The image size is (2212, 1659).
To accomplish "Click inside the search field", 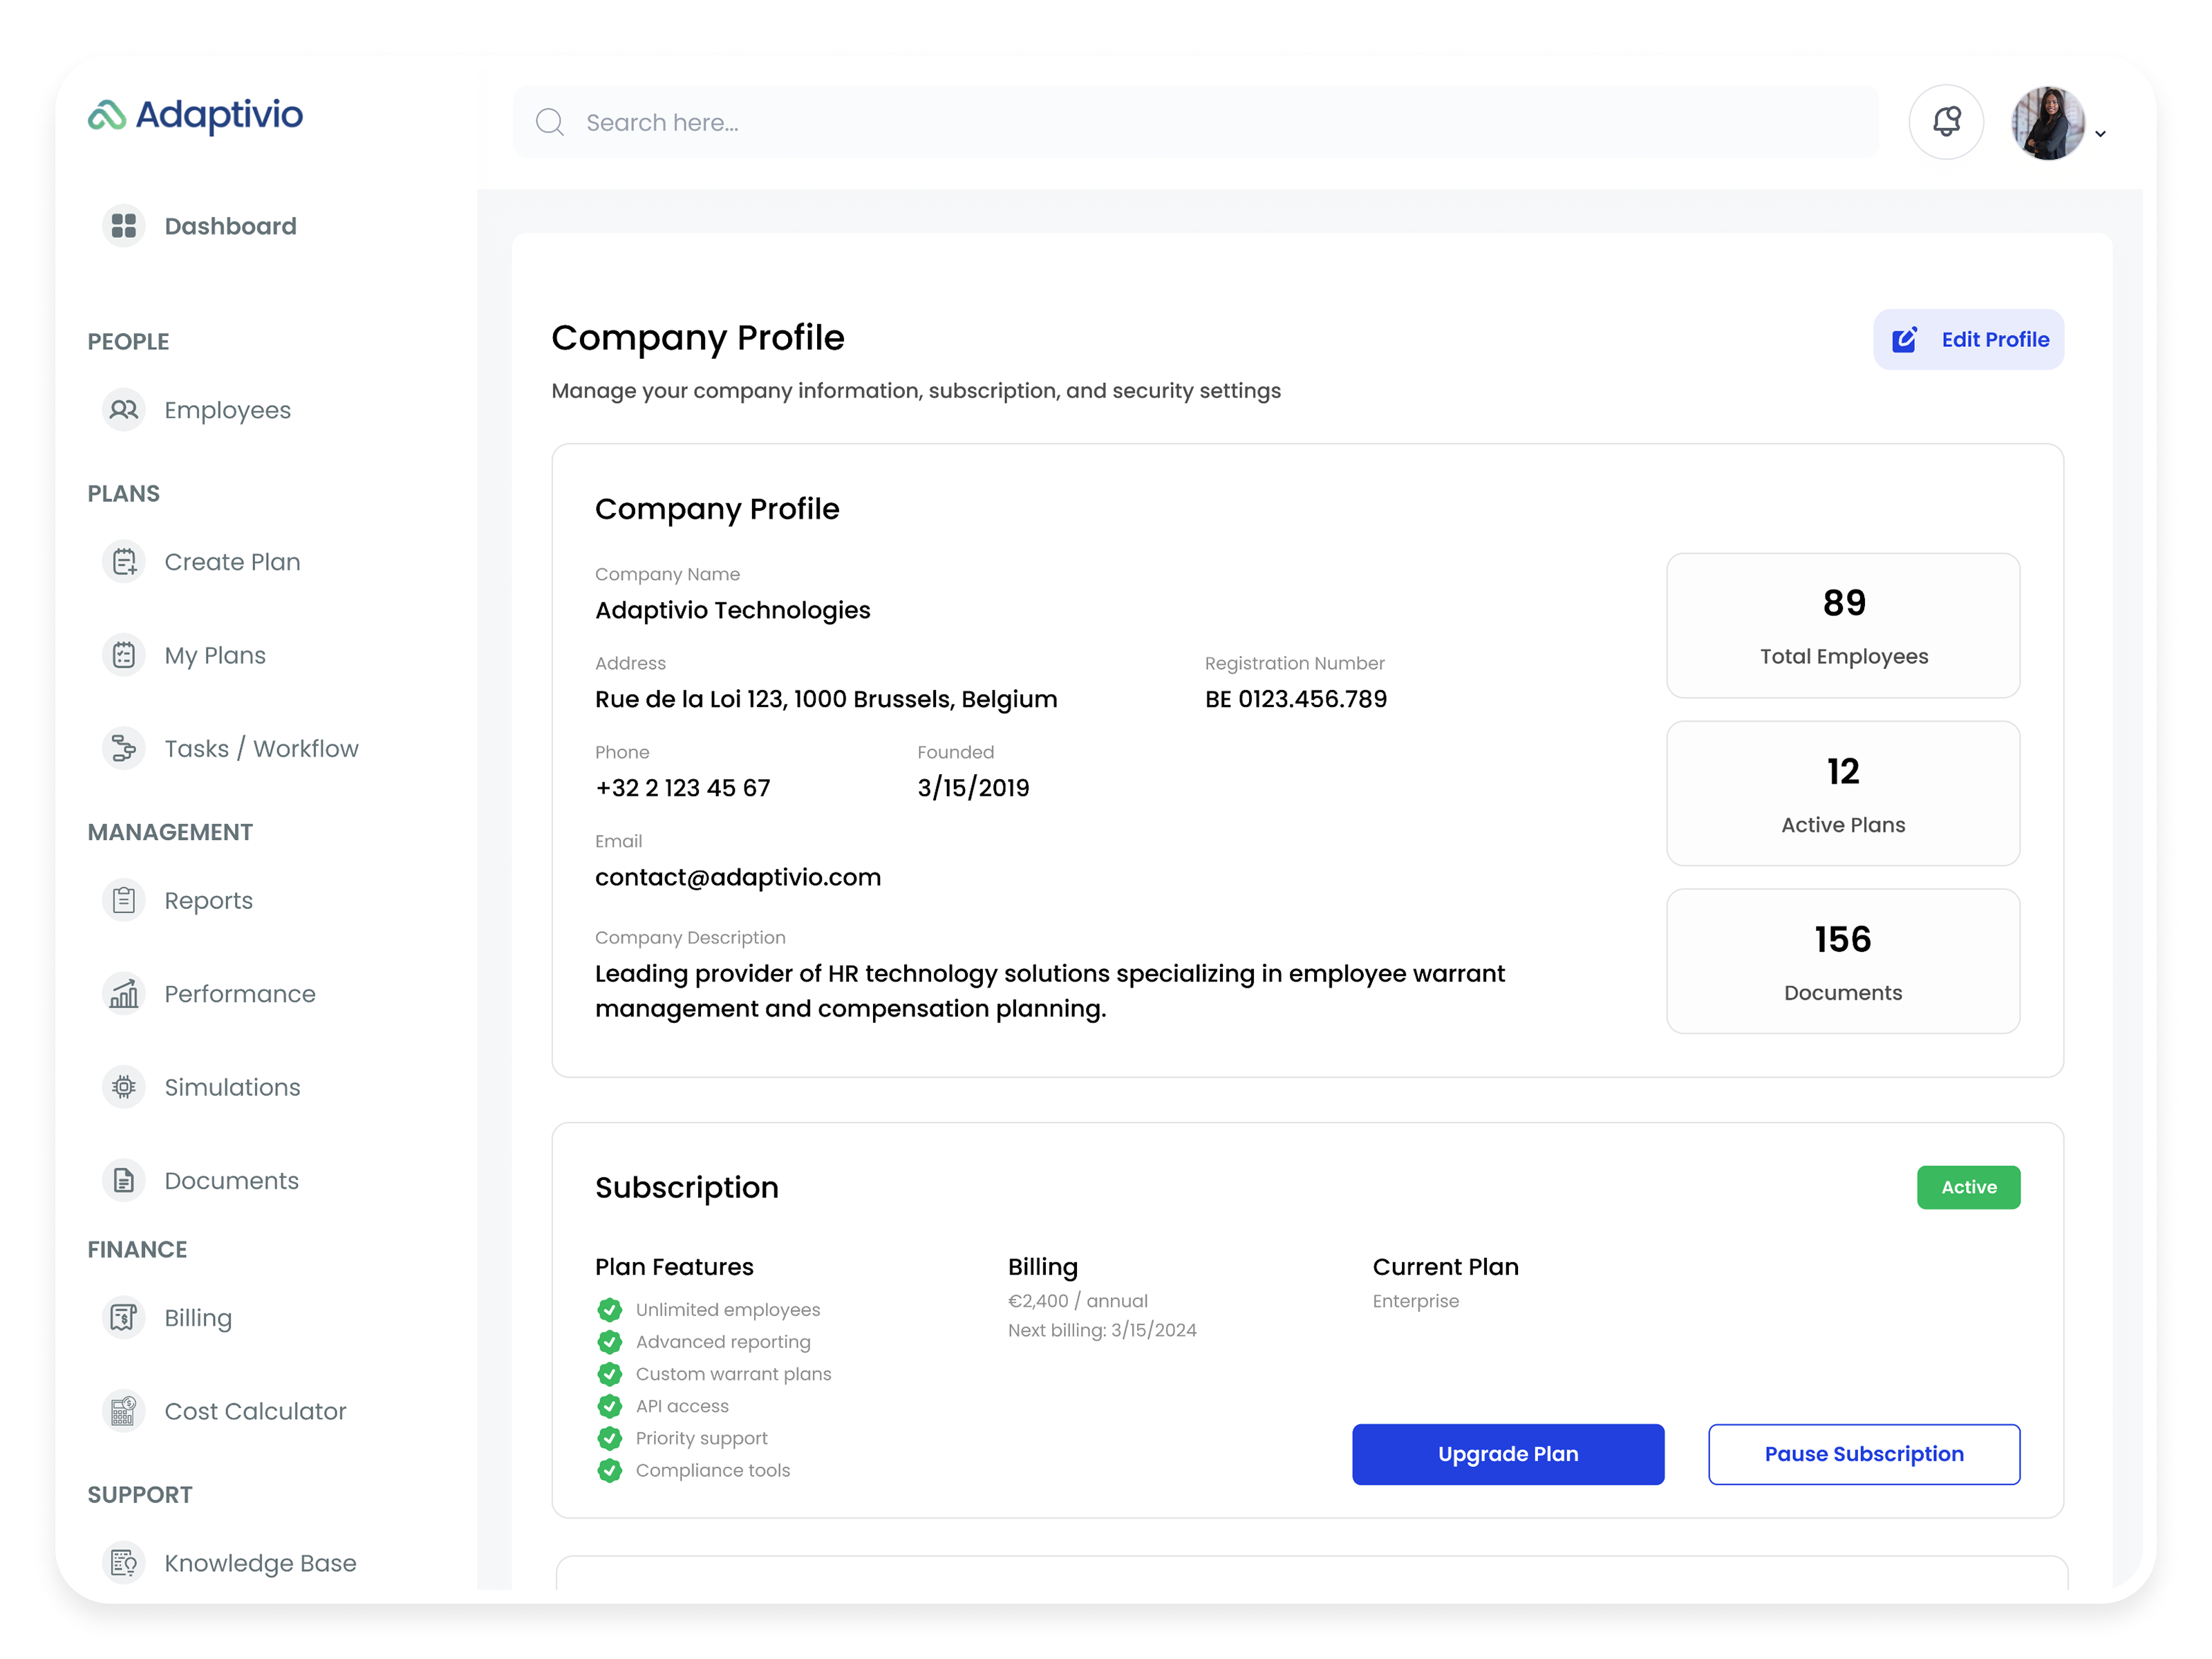I will (1000, 121).
